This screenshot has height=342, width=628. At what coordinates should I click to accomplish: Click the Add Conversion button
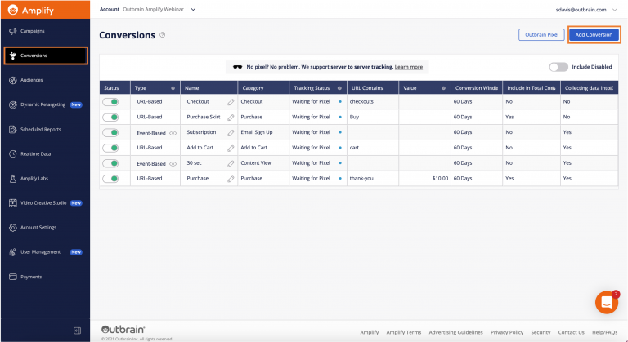(594, 35)
